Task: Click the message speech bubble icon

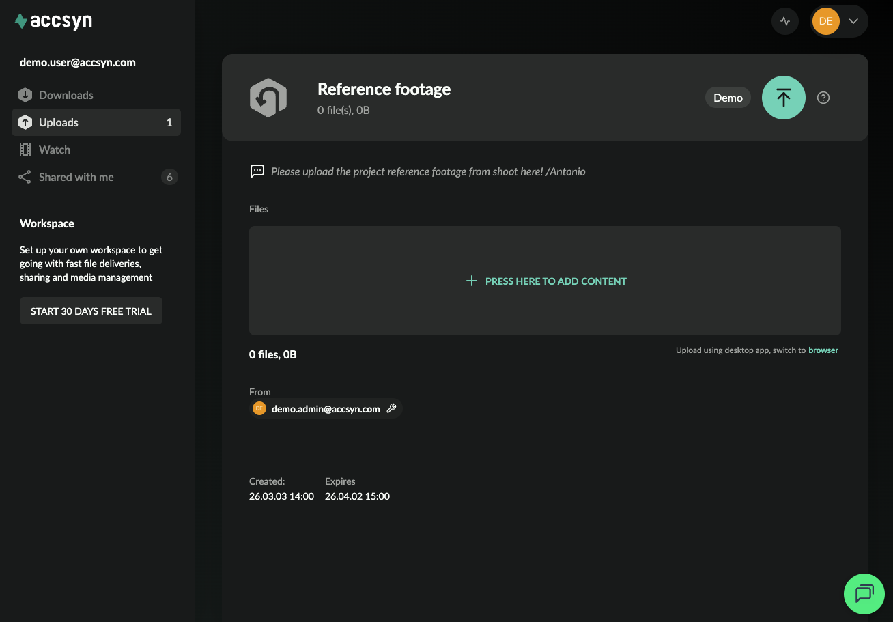Action: pyautogui.click(x=257, y=171)
